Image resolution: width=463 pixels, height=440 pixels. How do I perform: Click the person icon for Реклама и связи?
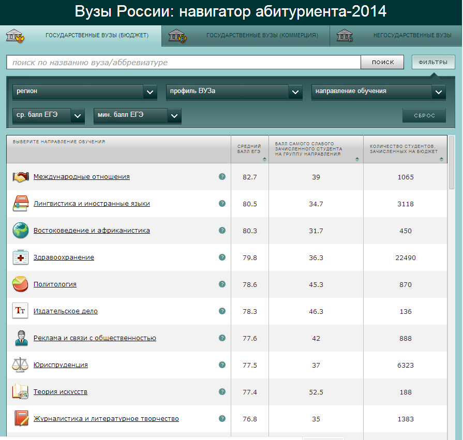[21, 338]
